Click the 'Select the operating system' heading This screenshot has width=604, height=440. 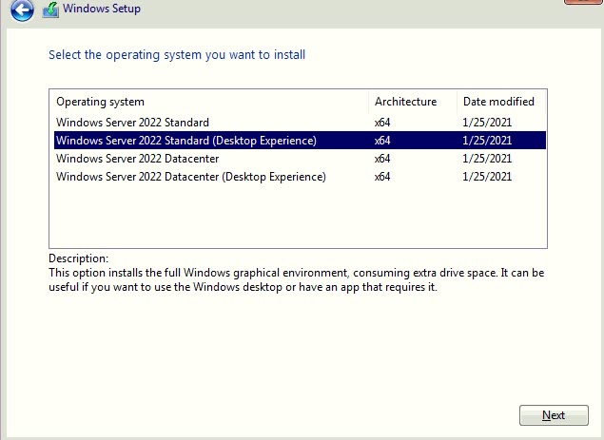pos(177,55)
